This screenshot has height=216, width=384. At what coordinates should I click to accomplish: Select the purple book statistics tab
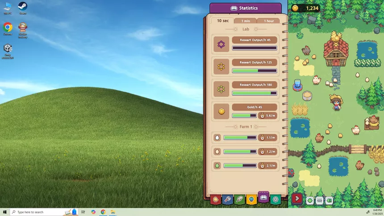[263, 197]
